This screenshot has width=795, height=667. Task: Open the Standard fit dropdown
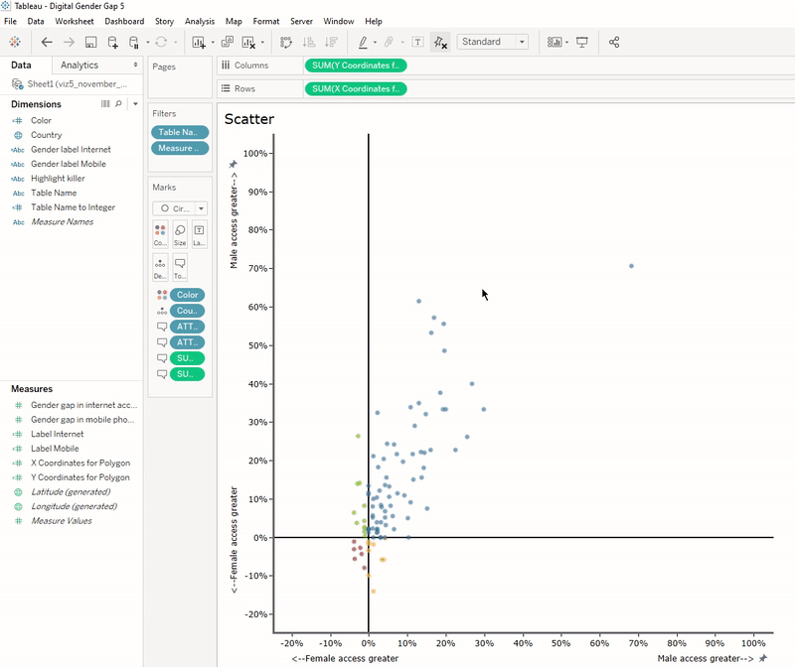[493, 42]
